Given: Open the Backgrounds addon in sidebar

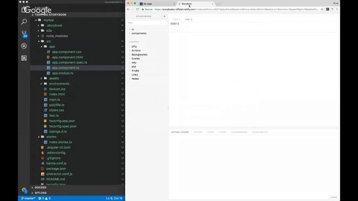Looking at the screenshot, I should (139, 55).
